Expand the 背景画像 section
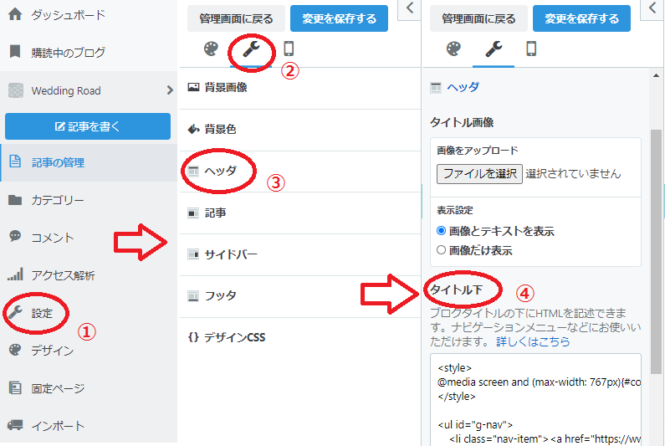 click(x=299, y=88)
